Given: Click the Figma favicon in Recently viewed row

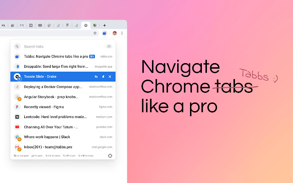Looking at the screenshot, I should (17, 107).
